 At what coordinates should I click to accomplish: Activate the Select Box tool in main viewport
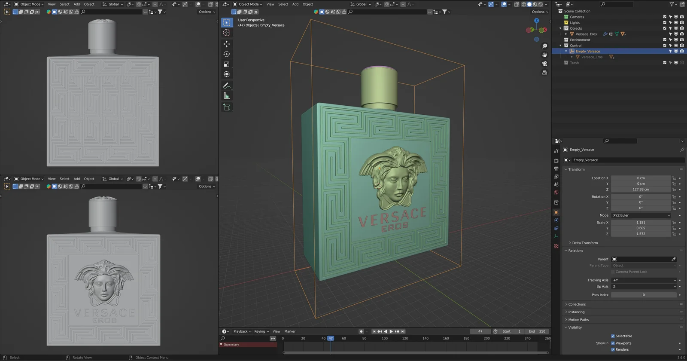pyautogui.click(x=227, y=22)
